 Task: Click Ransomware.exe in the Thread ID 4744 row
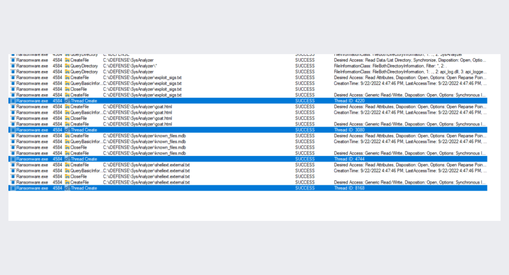[x=32, y=159]
